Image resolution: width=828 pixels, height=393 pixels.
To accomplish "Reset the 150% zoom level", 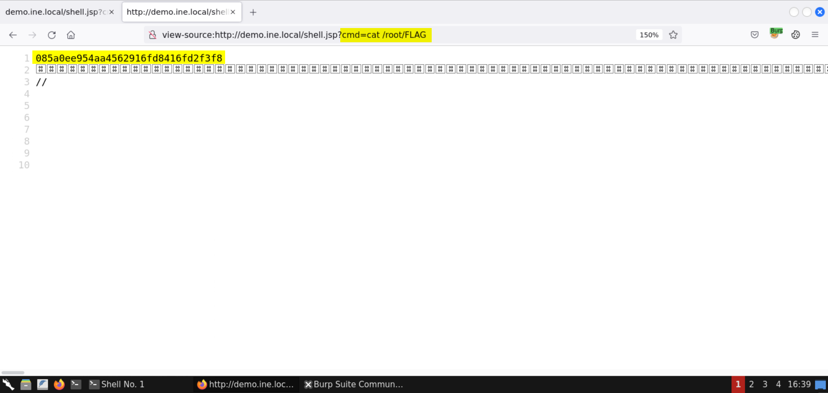I will pos(649,35).
